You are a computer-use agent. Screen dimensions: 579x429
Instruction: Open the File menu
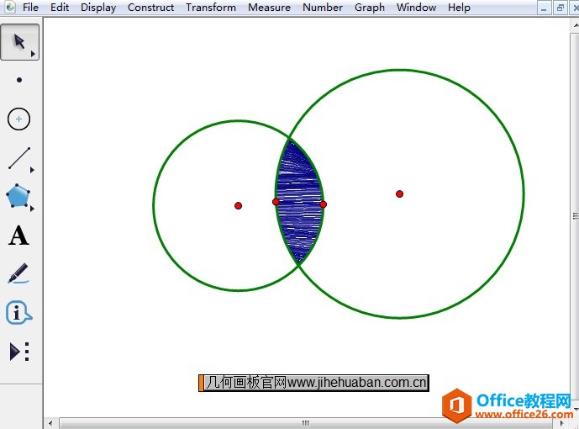pos(30,8)
